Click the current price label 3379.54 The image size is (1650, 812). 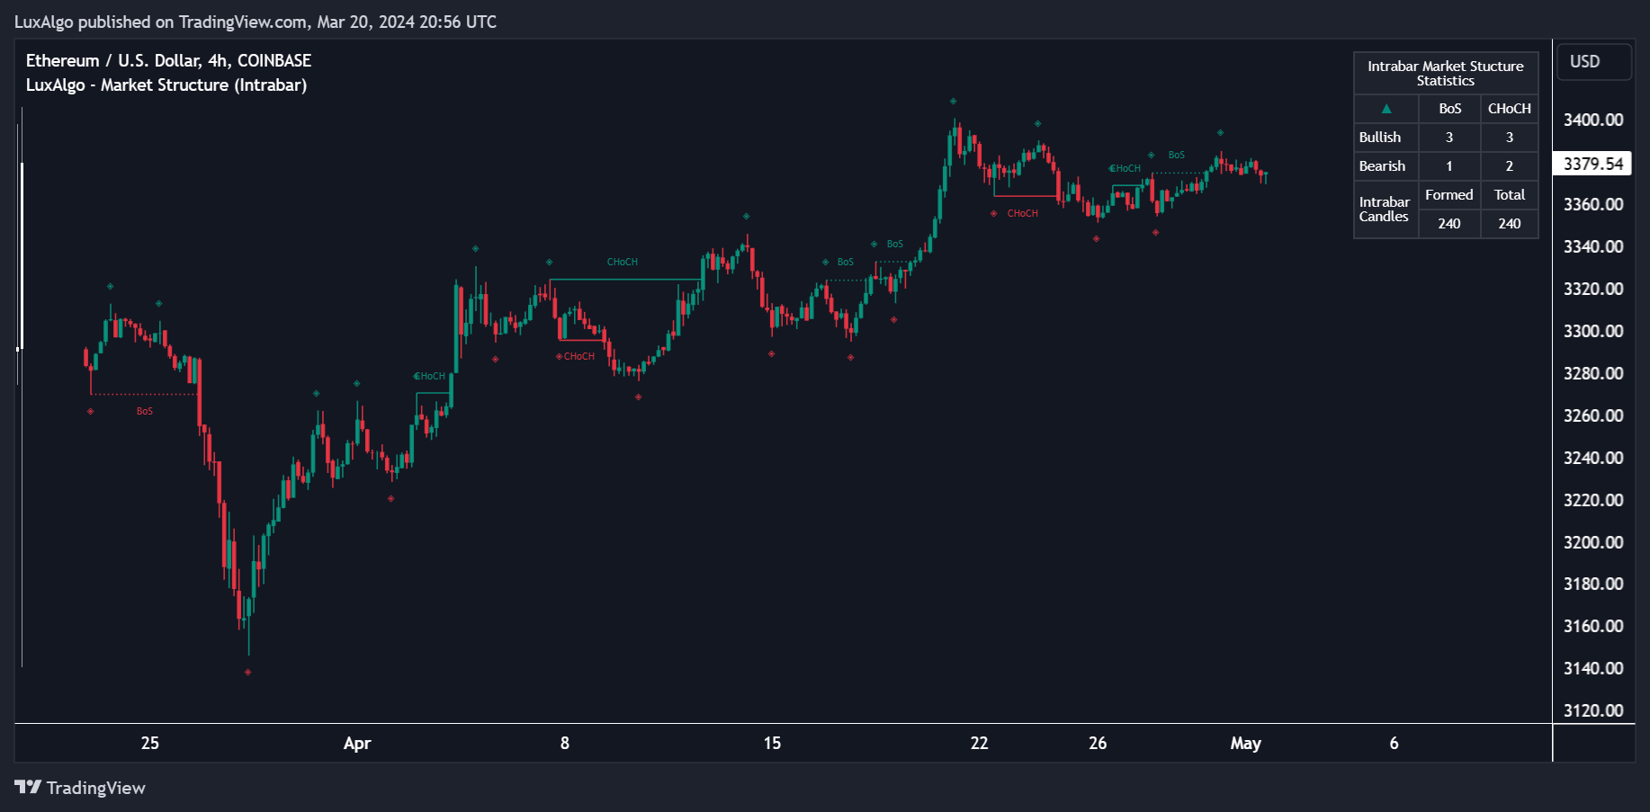(1592, 164)
